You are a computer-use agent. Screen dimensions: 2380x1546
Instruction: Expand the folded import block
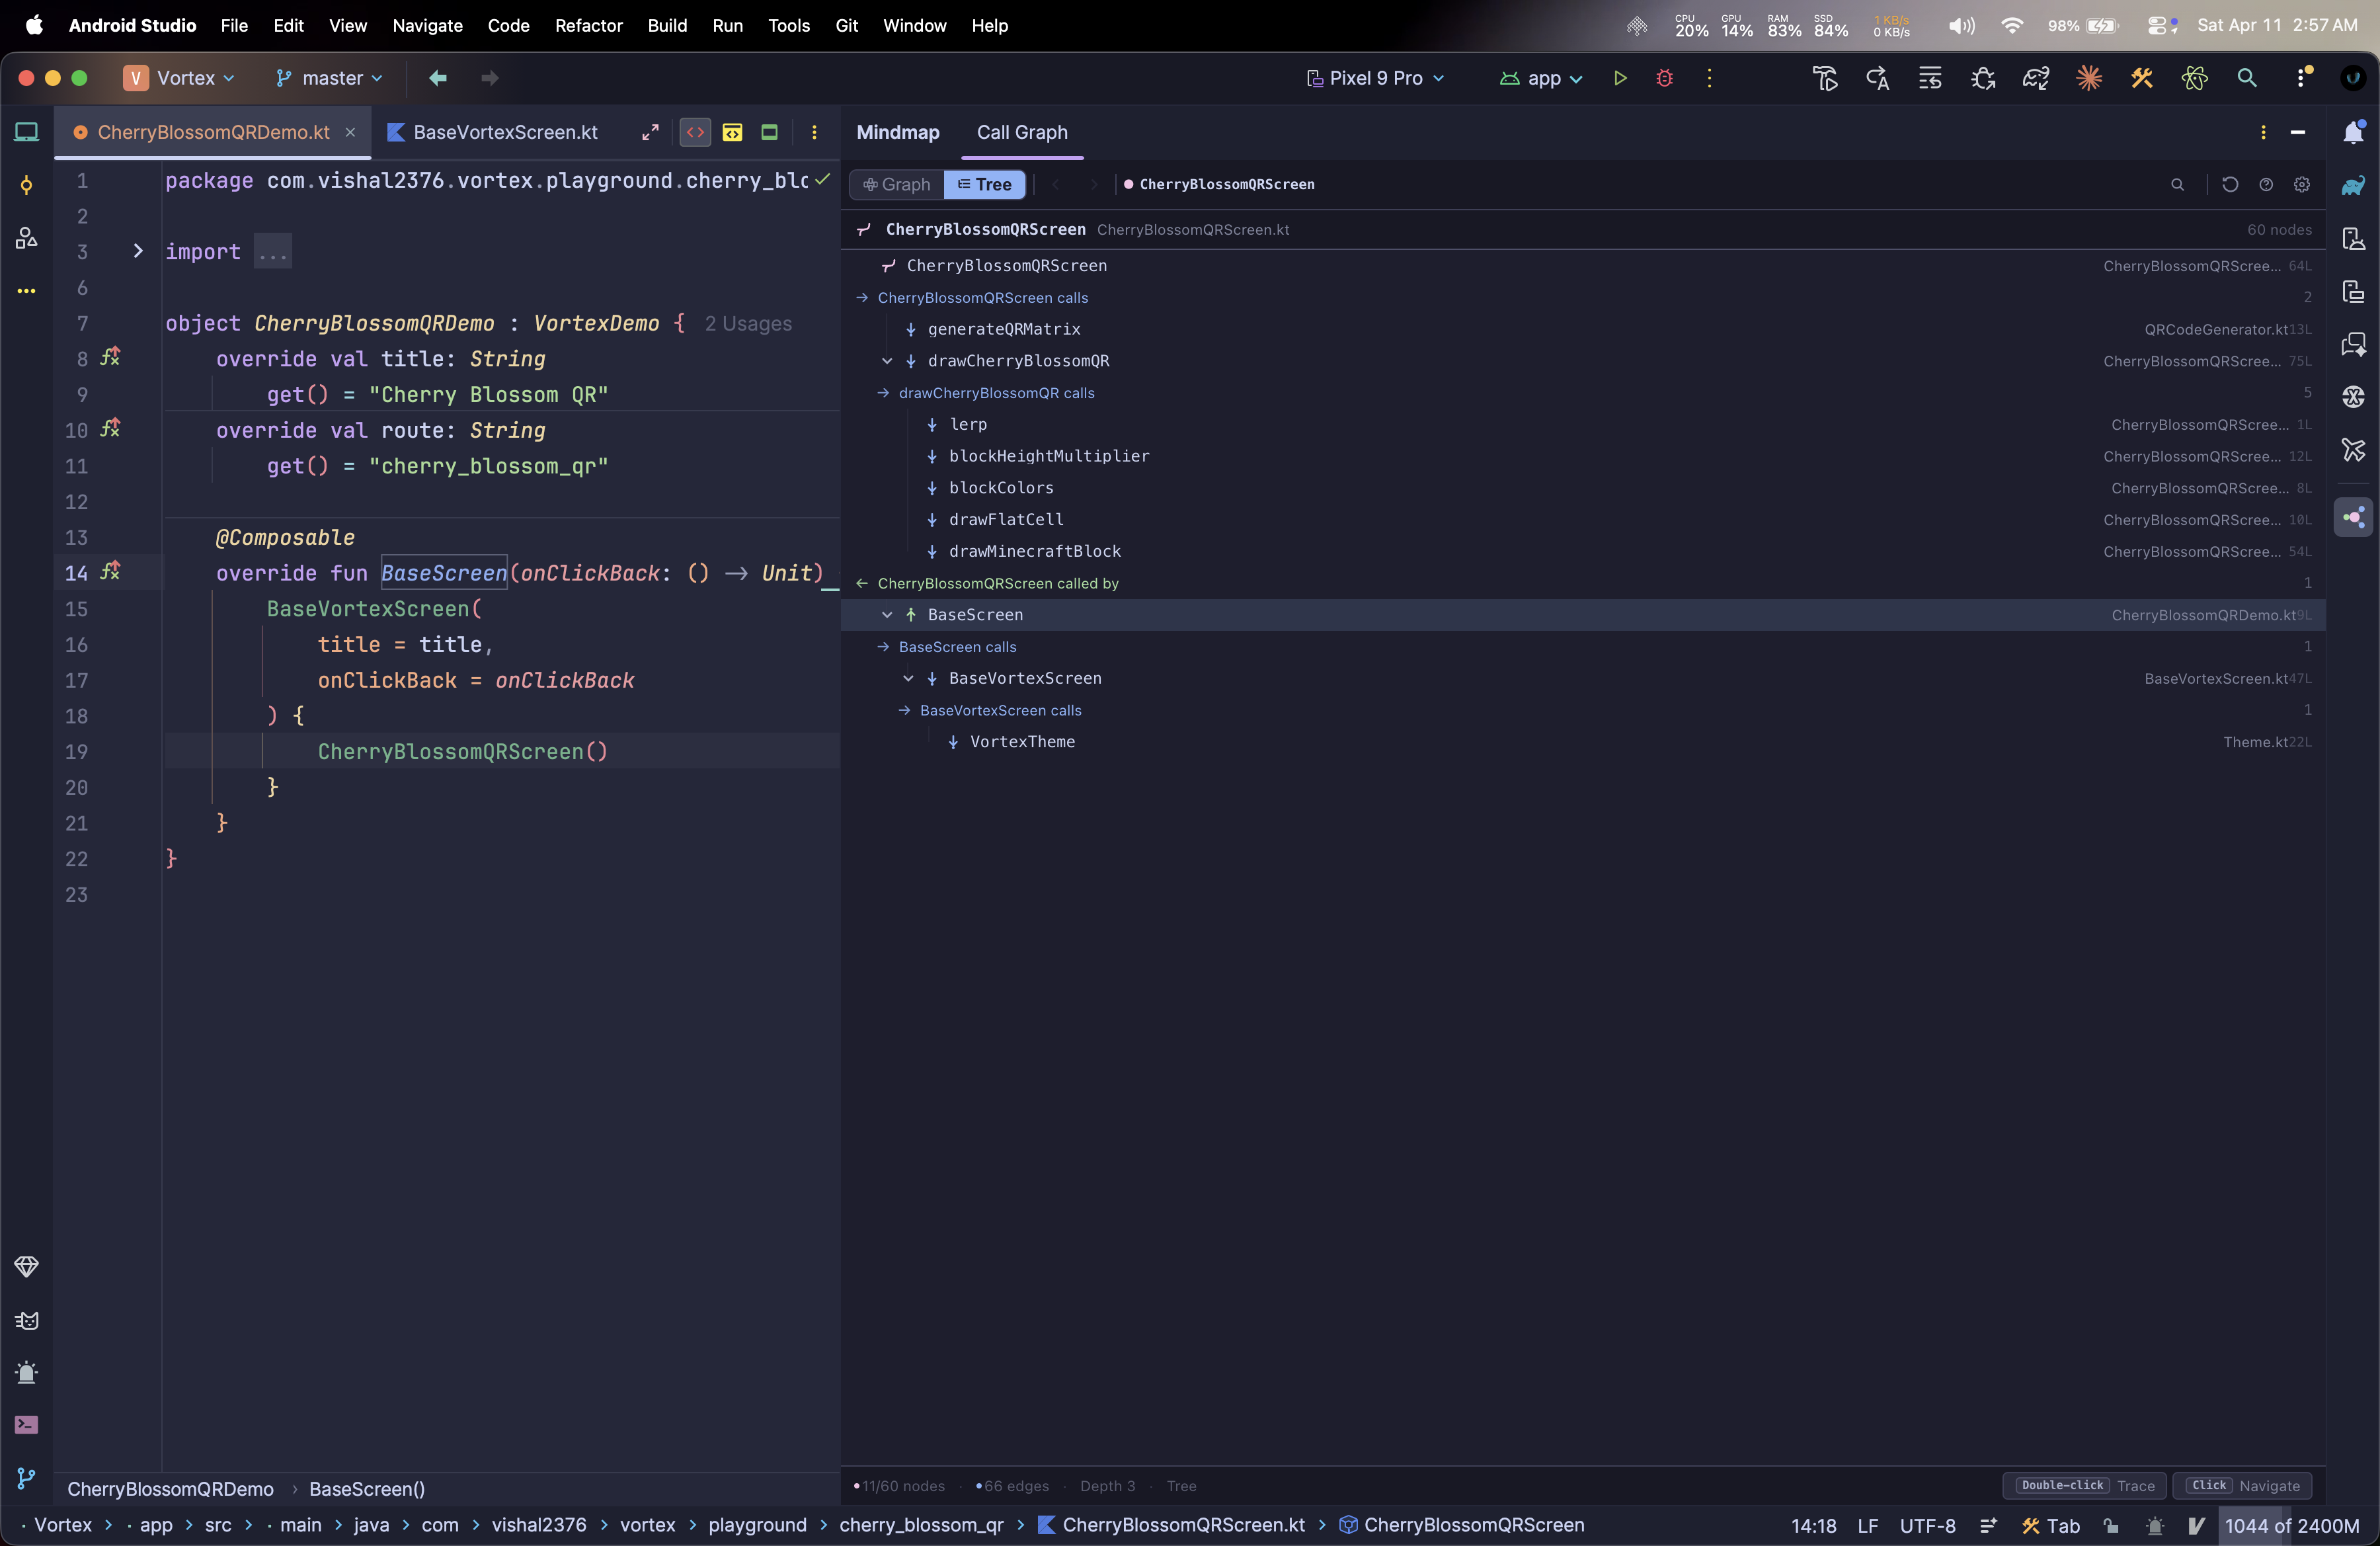[138, 251]
